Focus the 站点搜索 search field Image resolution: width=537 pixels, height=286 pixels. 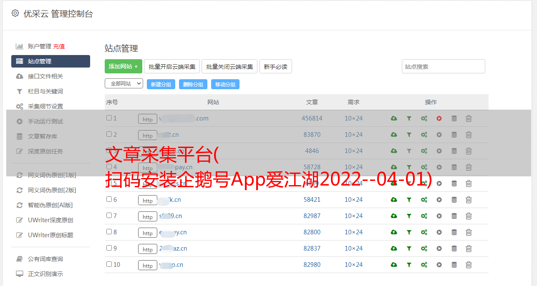tap(444, 66)
